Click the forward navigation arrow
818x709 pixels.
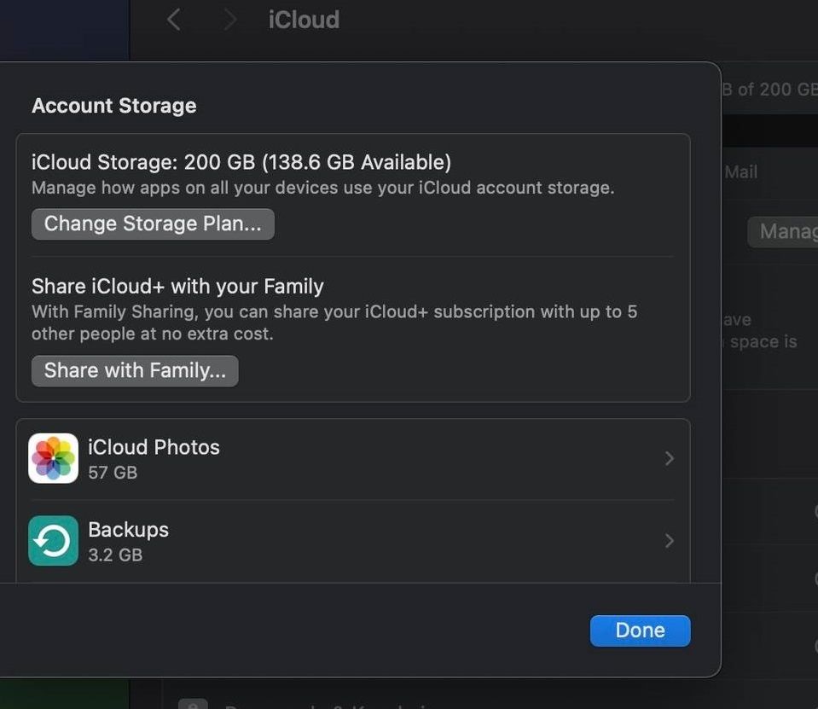[229, 20]
